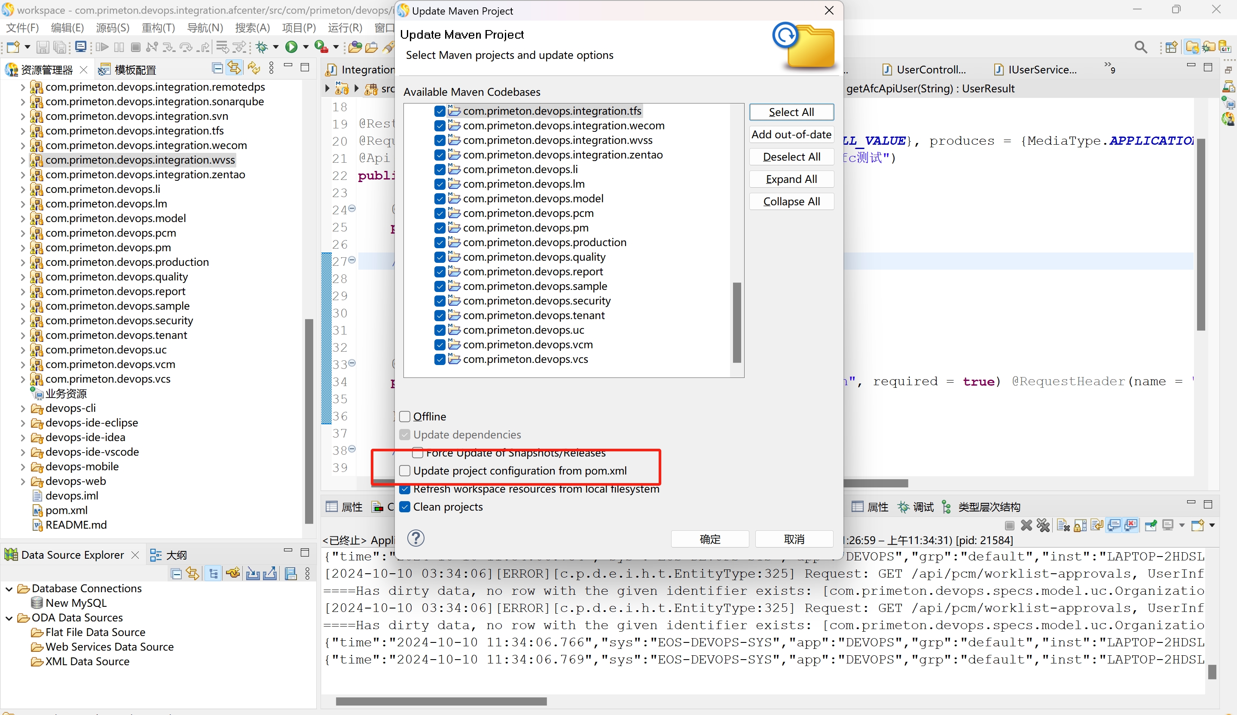Open the Run button dropdown arrow
Screen dimensions: 1237x715
pyautogui.click(x=305, y=47)
